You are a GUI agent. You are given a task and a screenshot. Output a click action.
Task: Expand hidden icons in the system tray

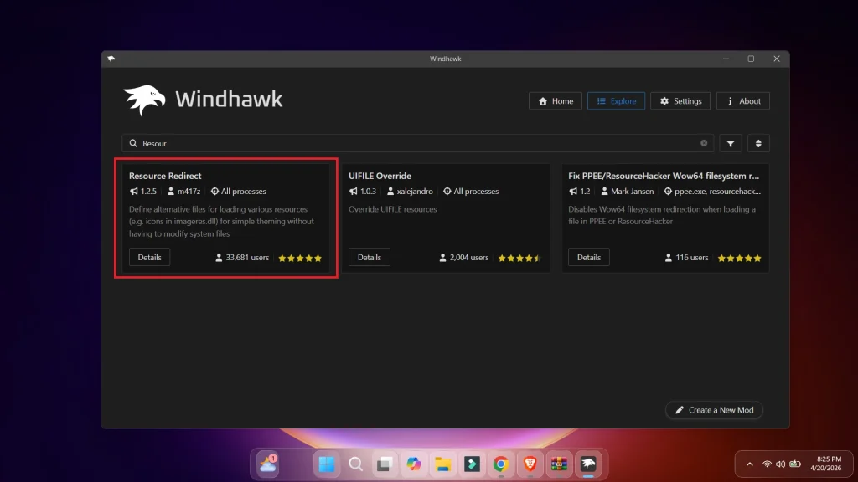(749, 464)
